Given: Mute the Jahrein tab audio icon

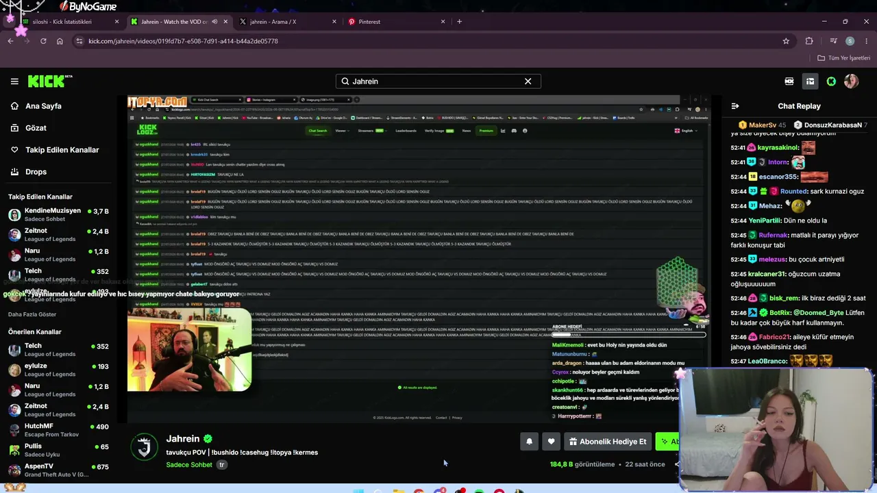Looking at the screenshot, I should click(214, 22).
